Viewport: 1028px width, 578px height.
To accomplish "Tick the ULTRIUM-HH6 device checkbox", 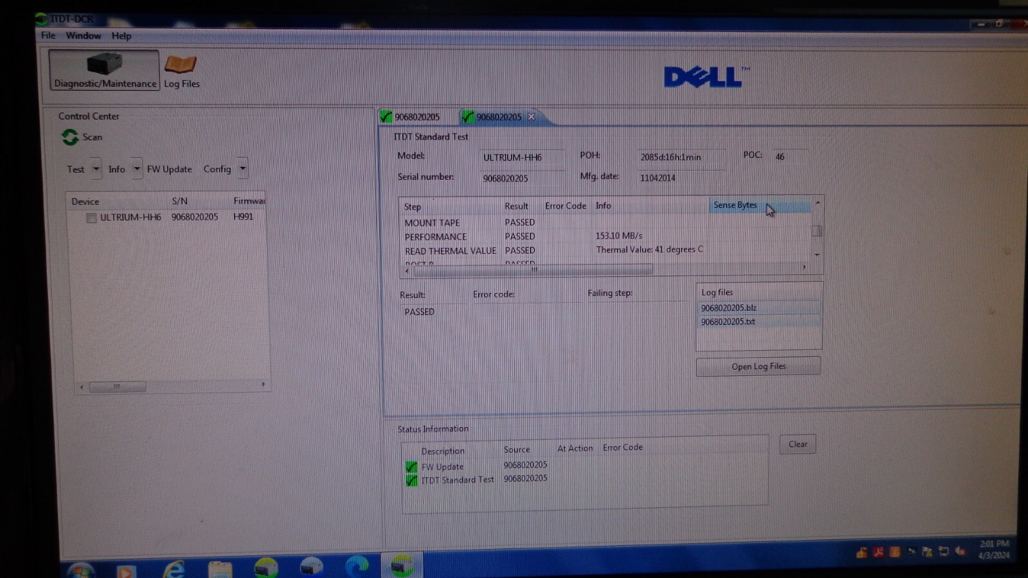I will pos(91,218).
